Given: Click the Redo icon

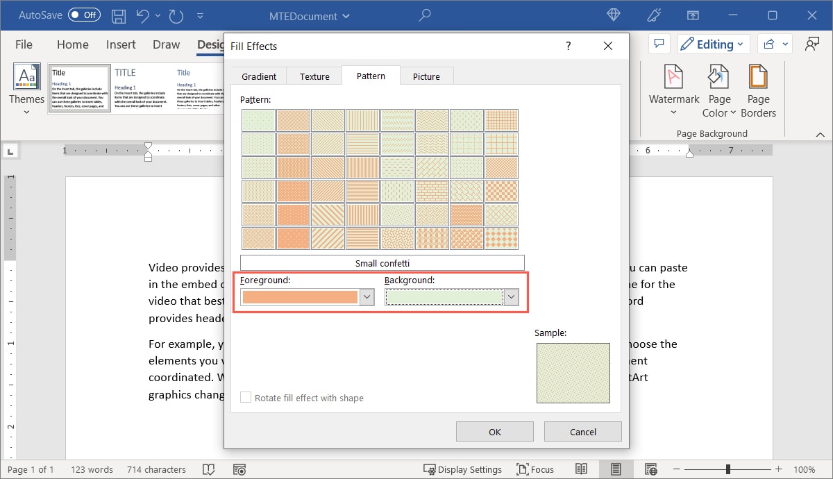Looking at the screenshot, I should (x=175, y=15).
